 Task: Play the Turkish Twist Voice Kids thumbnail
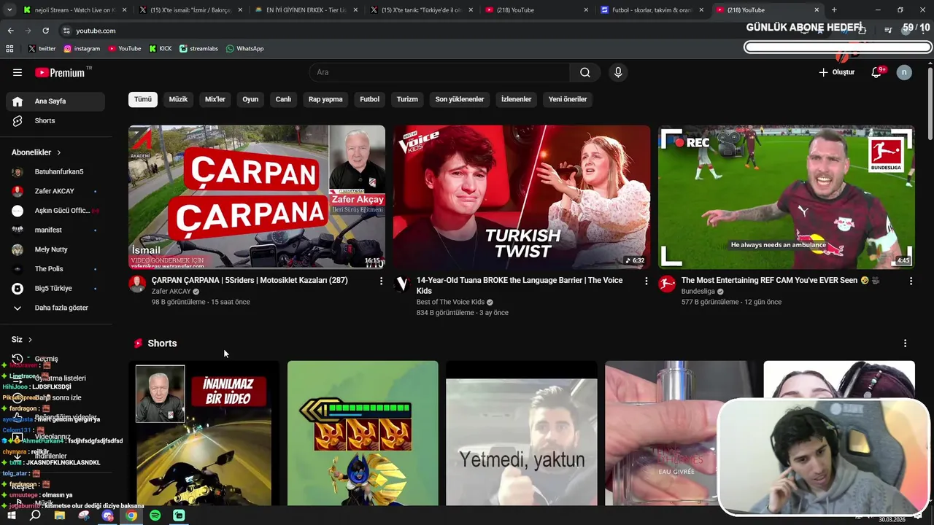click(522, 197)
